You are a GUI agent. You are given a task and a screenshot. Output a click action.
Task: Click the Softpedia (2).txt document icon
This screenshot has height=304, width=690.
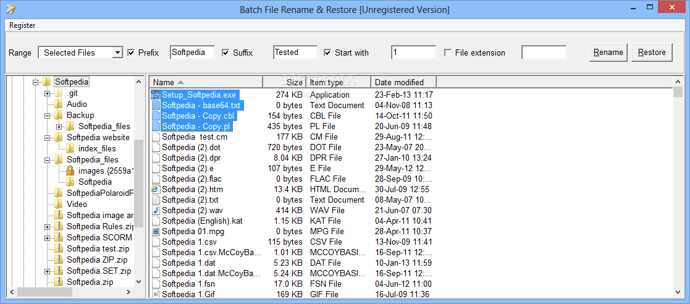click(156, 200)
